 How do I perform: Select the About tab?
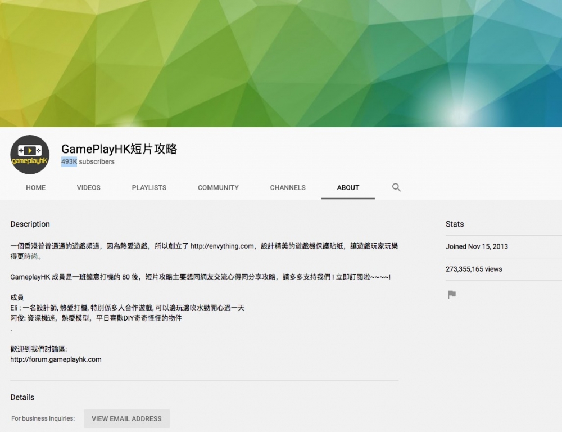[x=348, y=187]
